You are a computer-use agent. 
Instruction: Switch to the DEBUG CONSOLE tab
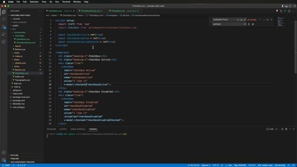click(77, 129)
